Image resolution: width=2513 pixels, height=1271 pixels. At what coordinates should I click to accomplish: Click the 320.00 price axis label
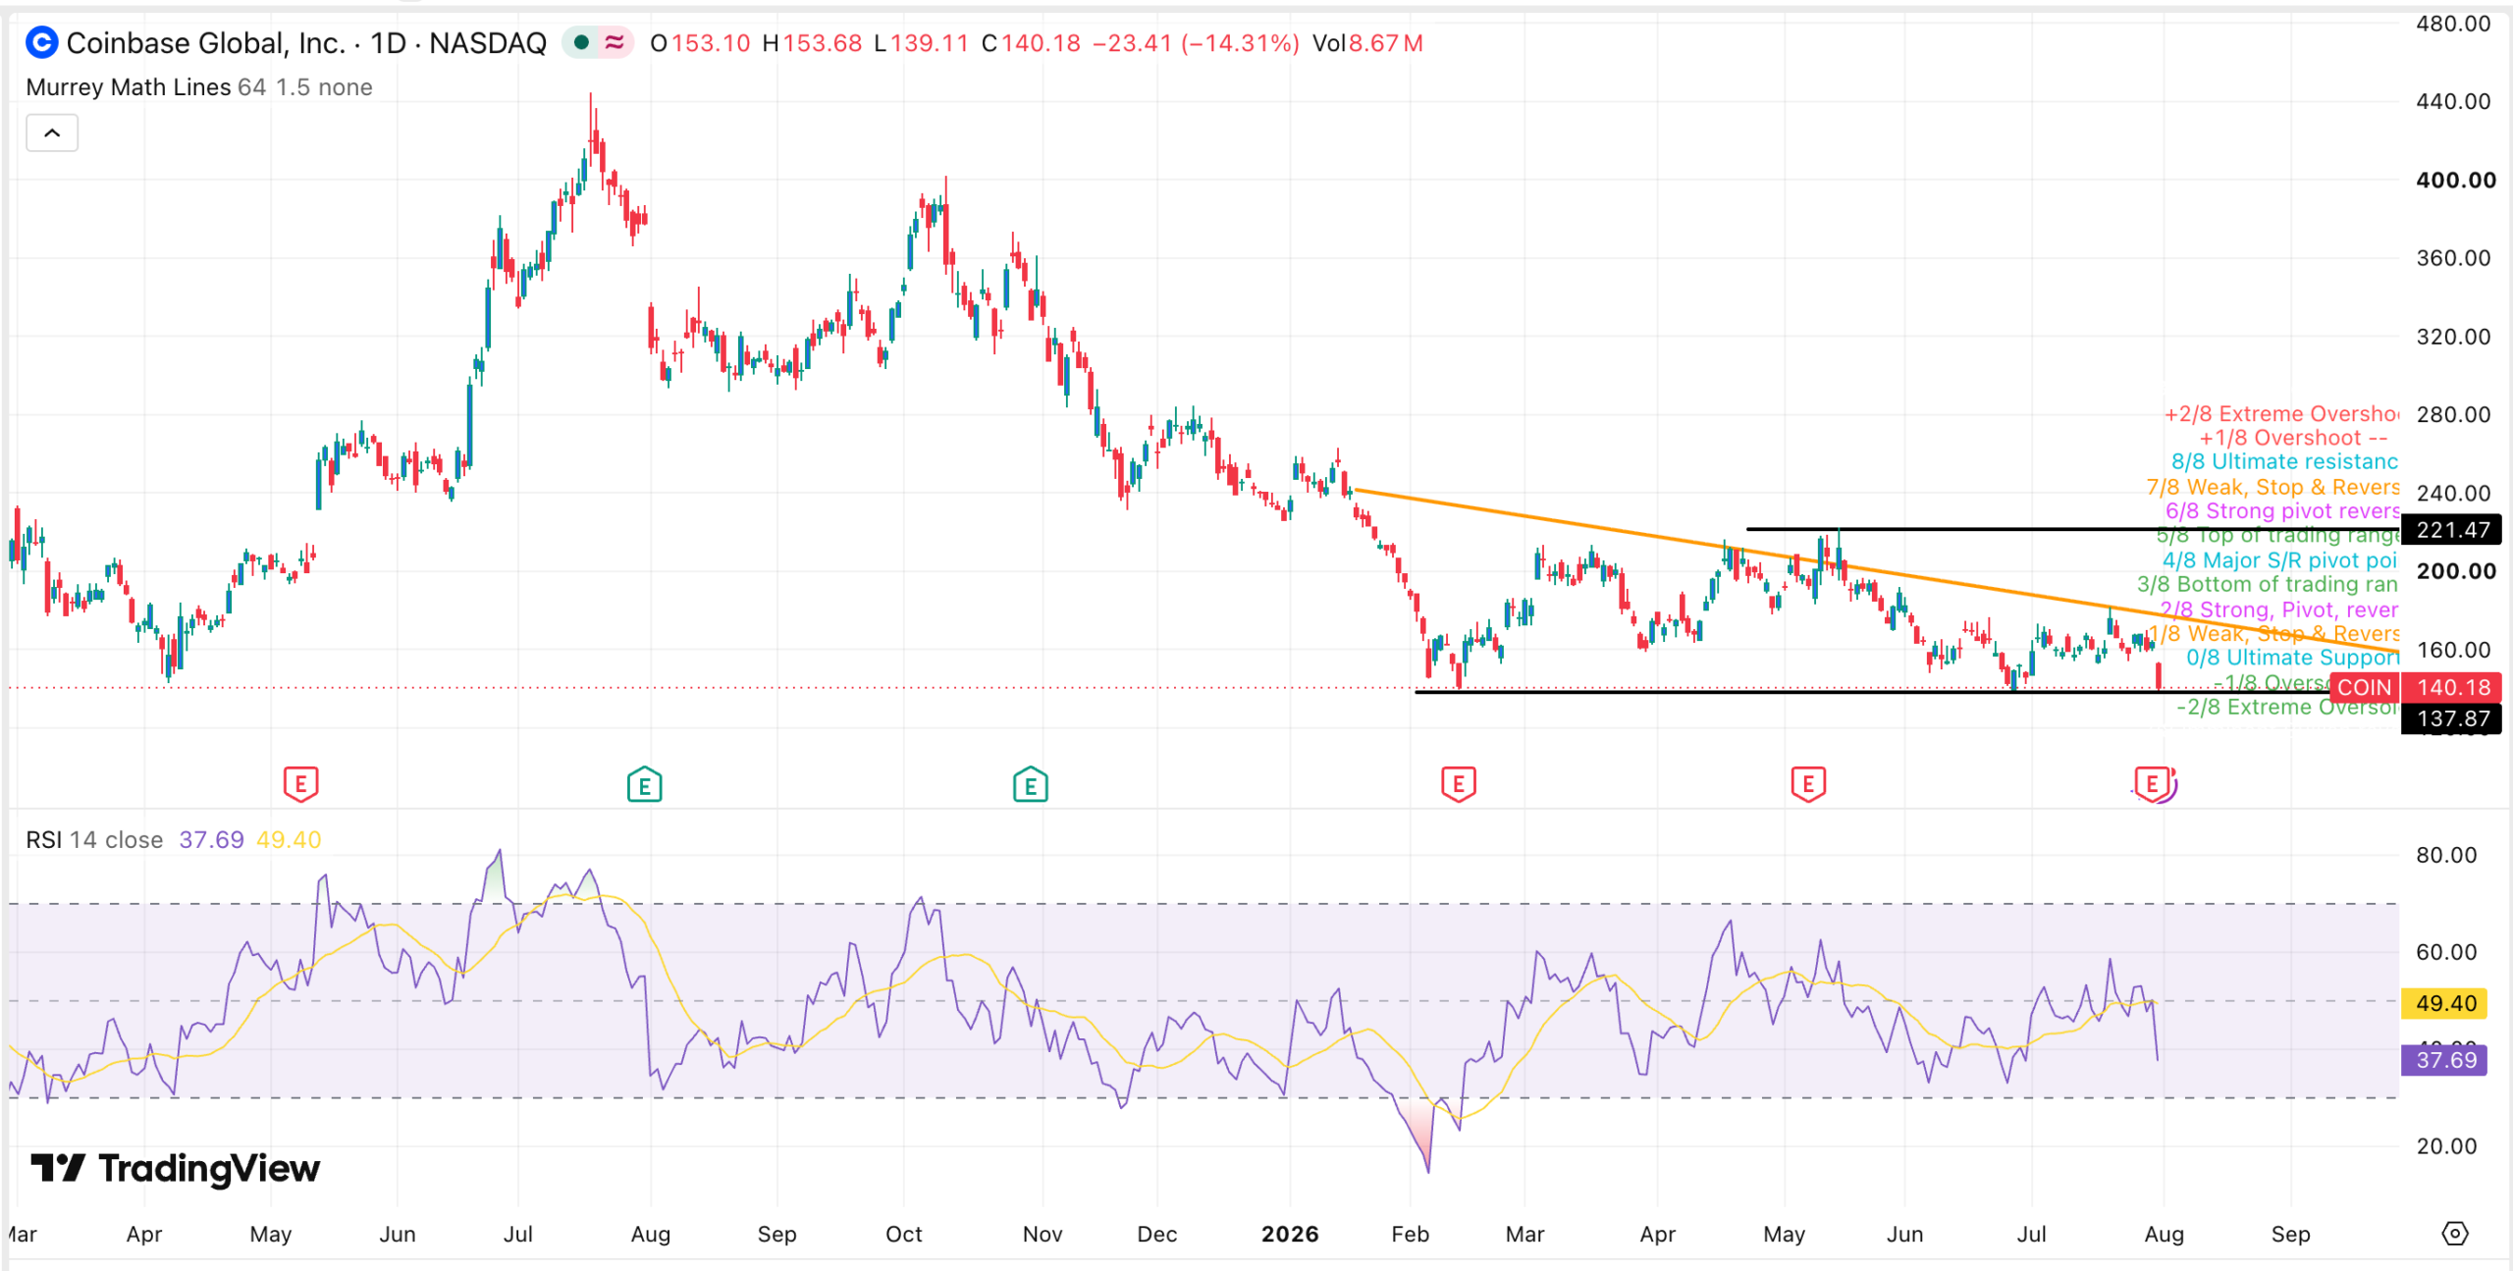tap(2453, 337)
